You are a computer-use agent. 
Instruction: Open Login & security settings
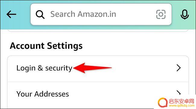pyautogui.click(x=44, y=68)
